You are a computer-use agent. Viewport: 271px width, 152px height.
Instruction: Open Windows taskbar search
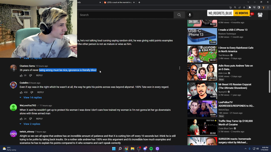(x=120, y=149)
